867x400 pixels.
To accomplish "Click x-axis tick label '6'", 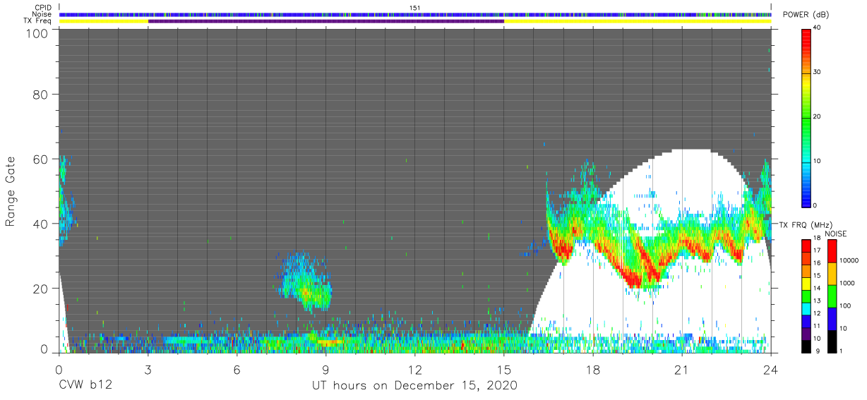I will click(237, 370).
